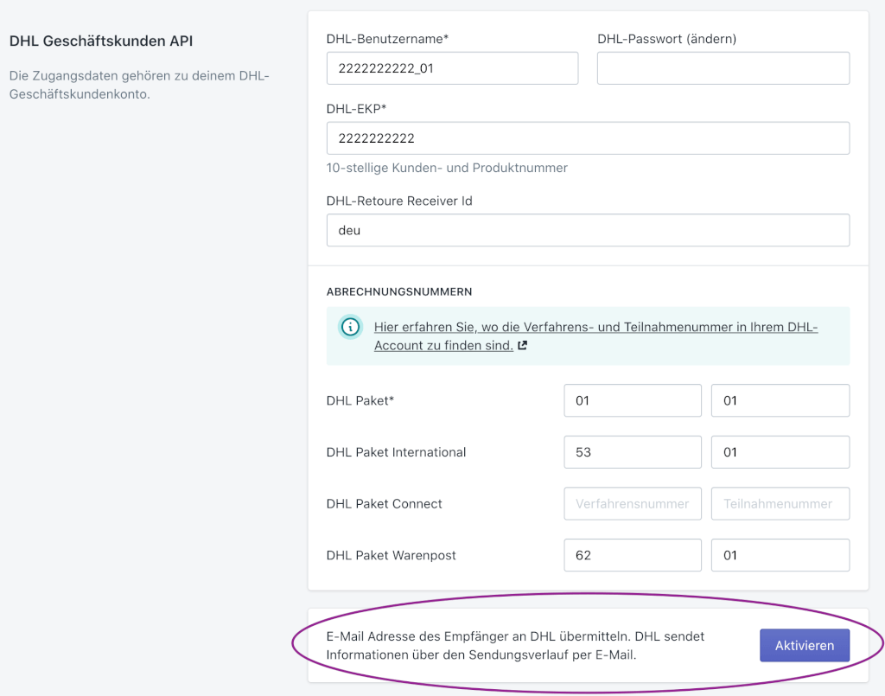The width and height of the screenshot is (885, 696).
Task: Click the 'DHL-EKP*' label
Action: click(x=356, y=109)
